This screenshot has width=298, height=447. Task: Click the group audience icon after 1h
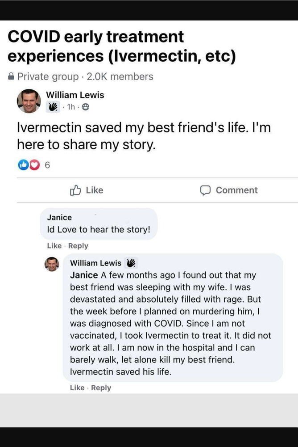(85, 107)
